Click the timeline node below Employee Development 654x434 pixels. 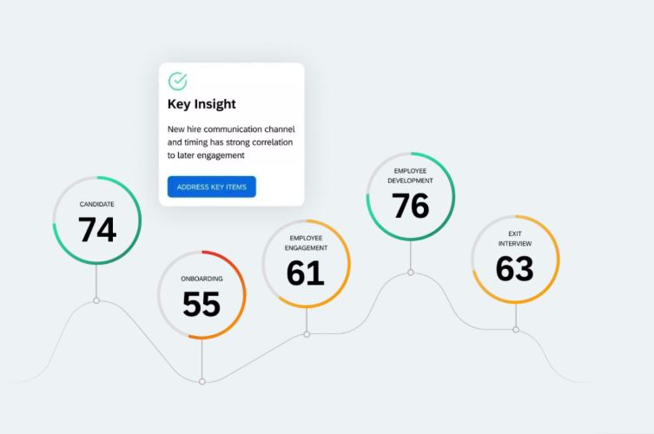pyautogui.click(x=411, y=273)
